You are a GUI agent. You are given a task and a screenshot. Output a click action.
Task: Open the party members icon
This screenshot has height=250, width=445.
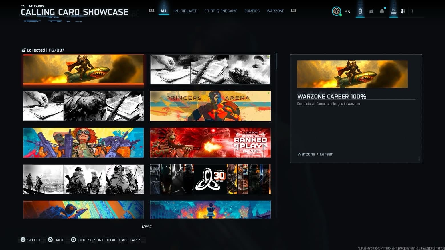click(403, 11)
